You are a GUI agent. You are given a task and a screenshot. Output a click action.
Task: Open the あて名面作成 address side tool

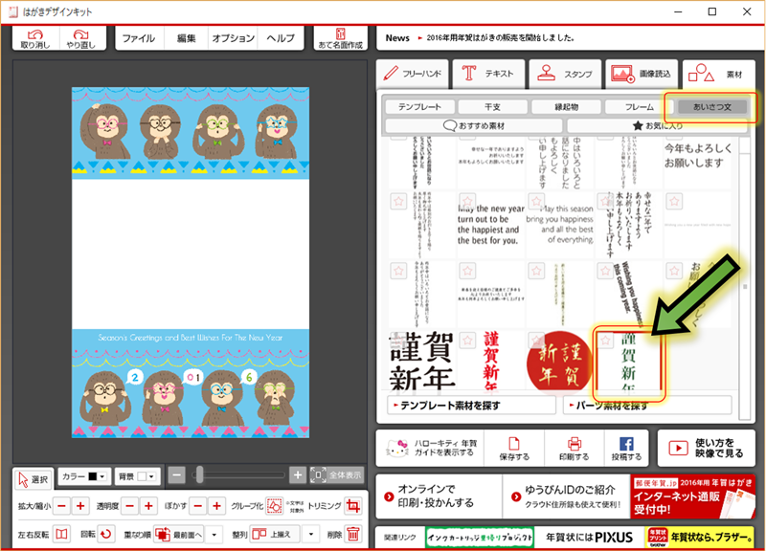point(340,38)
